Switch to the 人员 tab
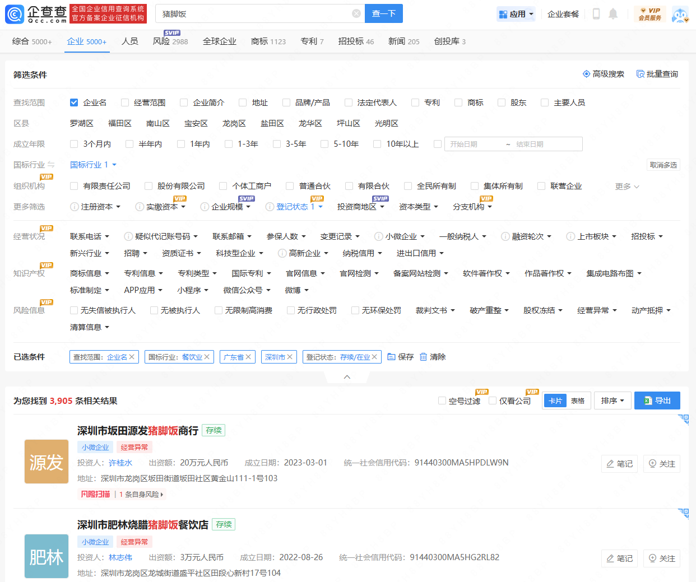This screenshot has height=582, width=696. [x=130, y=41]
